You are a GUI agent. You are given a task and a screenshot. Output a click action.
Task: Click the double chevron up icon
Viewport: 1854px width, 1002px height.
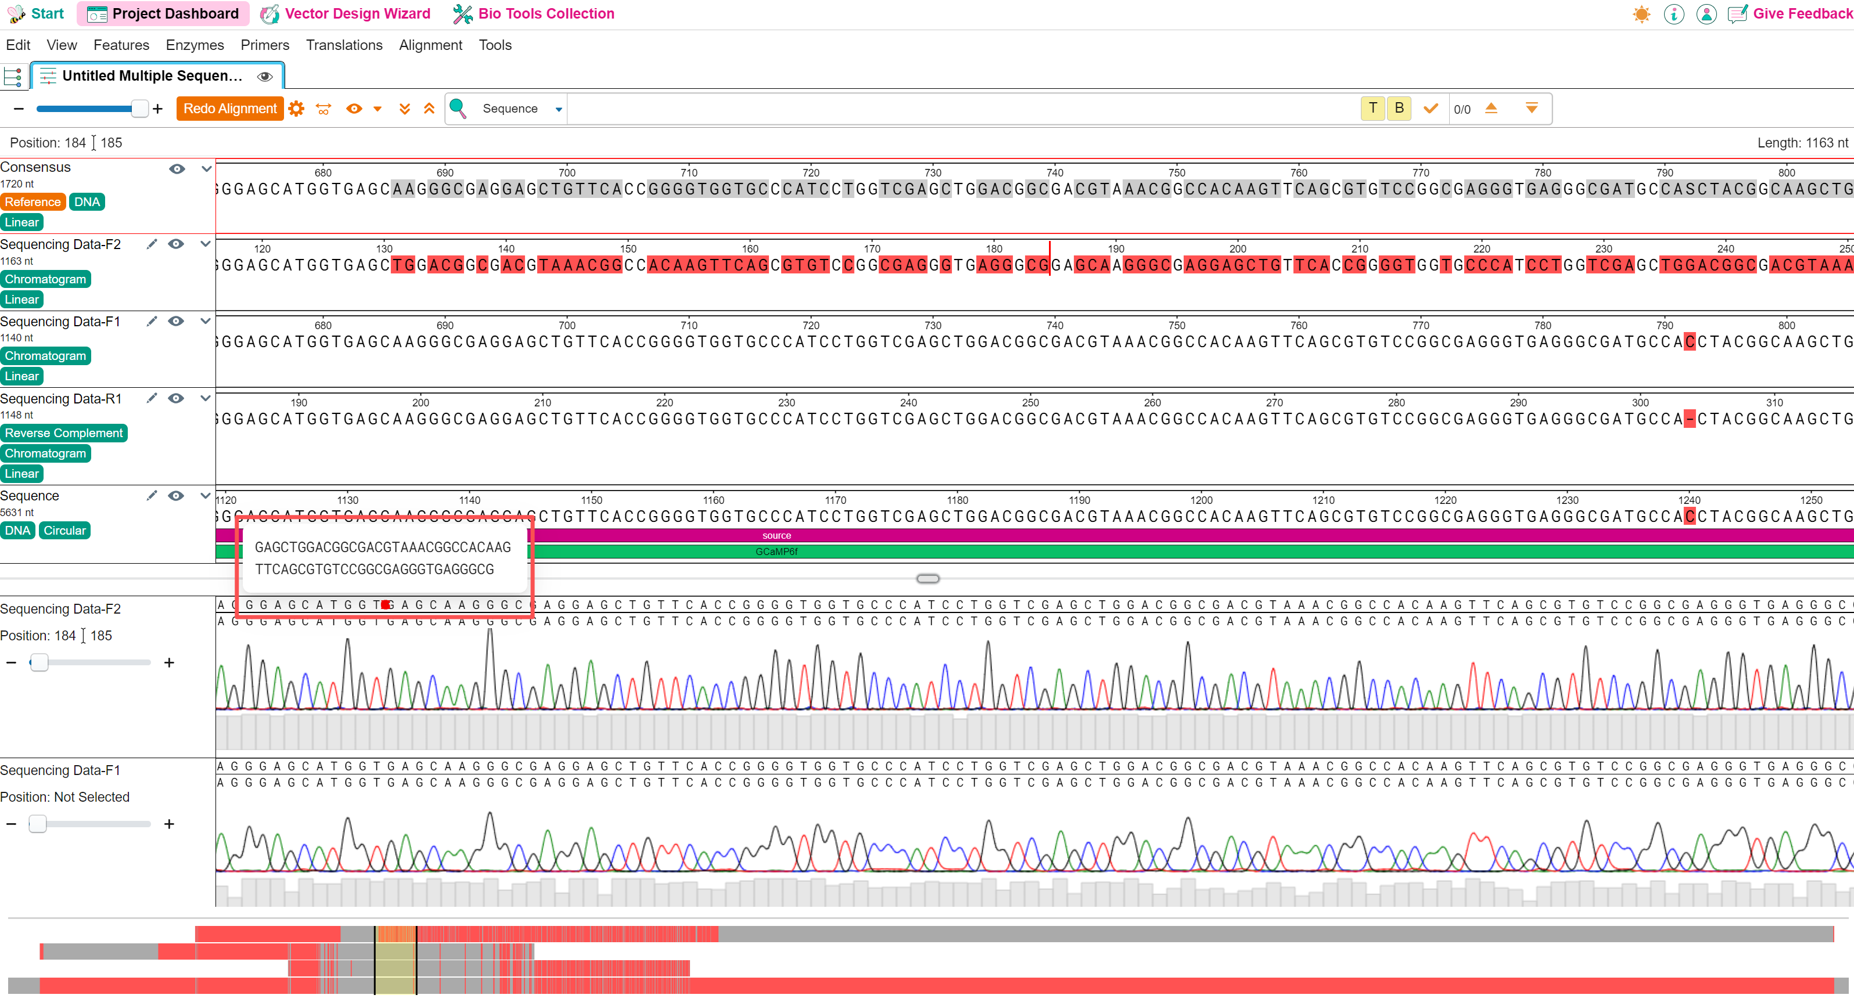tap(430, 109)
